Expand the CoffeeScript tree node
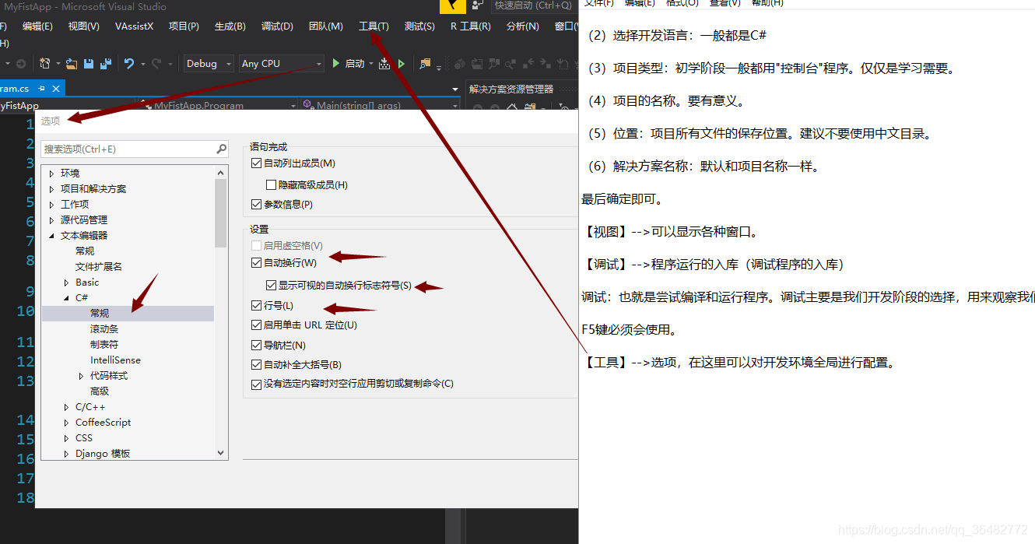This screenshot has height=544, width=1035. click(x=66, y=423)
